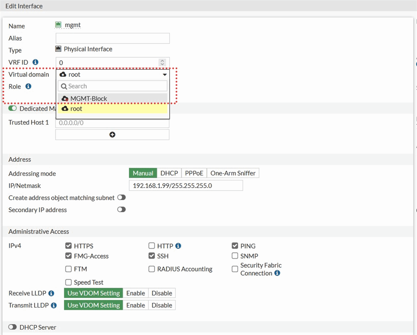The image size is (417, 335).
Task: Choose root in the virtual domain list
Action: 76,109
